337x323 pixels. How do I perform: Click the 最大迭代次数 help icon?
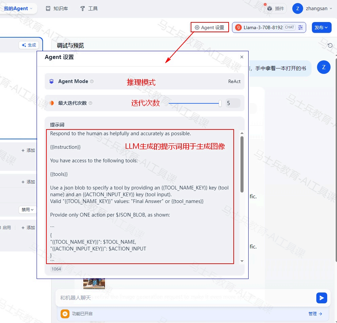(90, 103)
